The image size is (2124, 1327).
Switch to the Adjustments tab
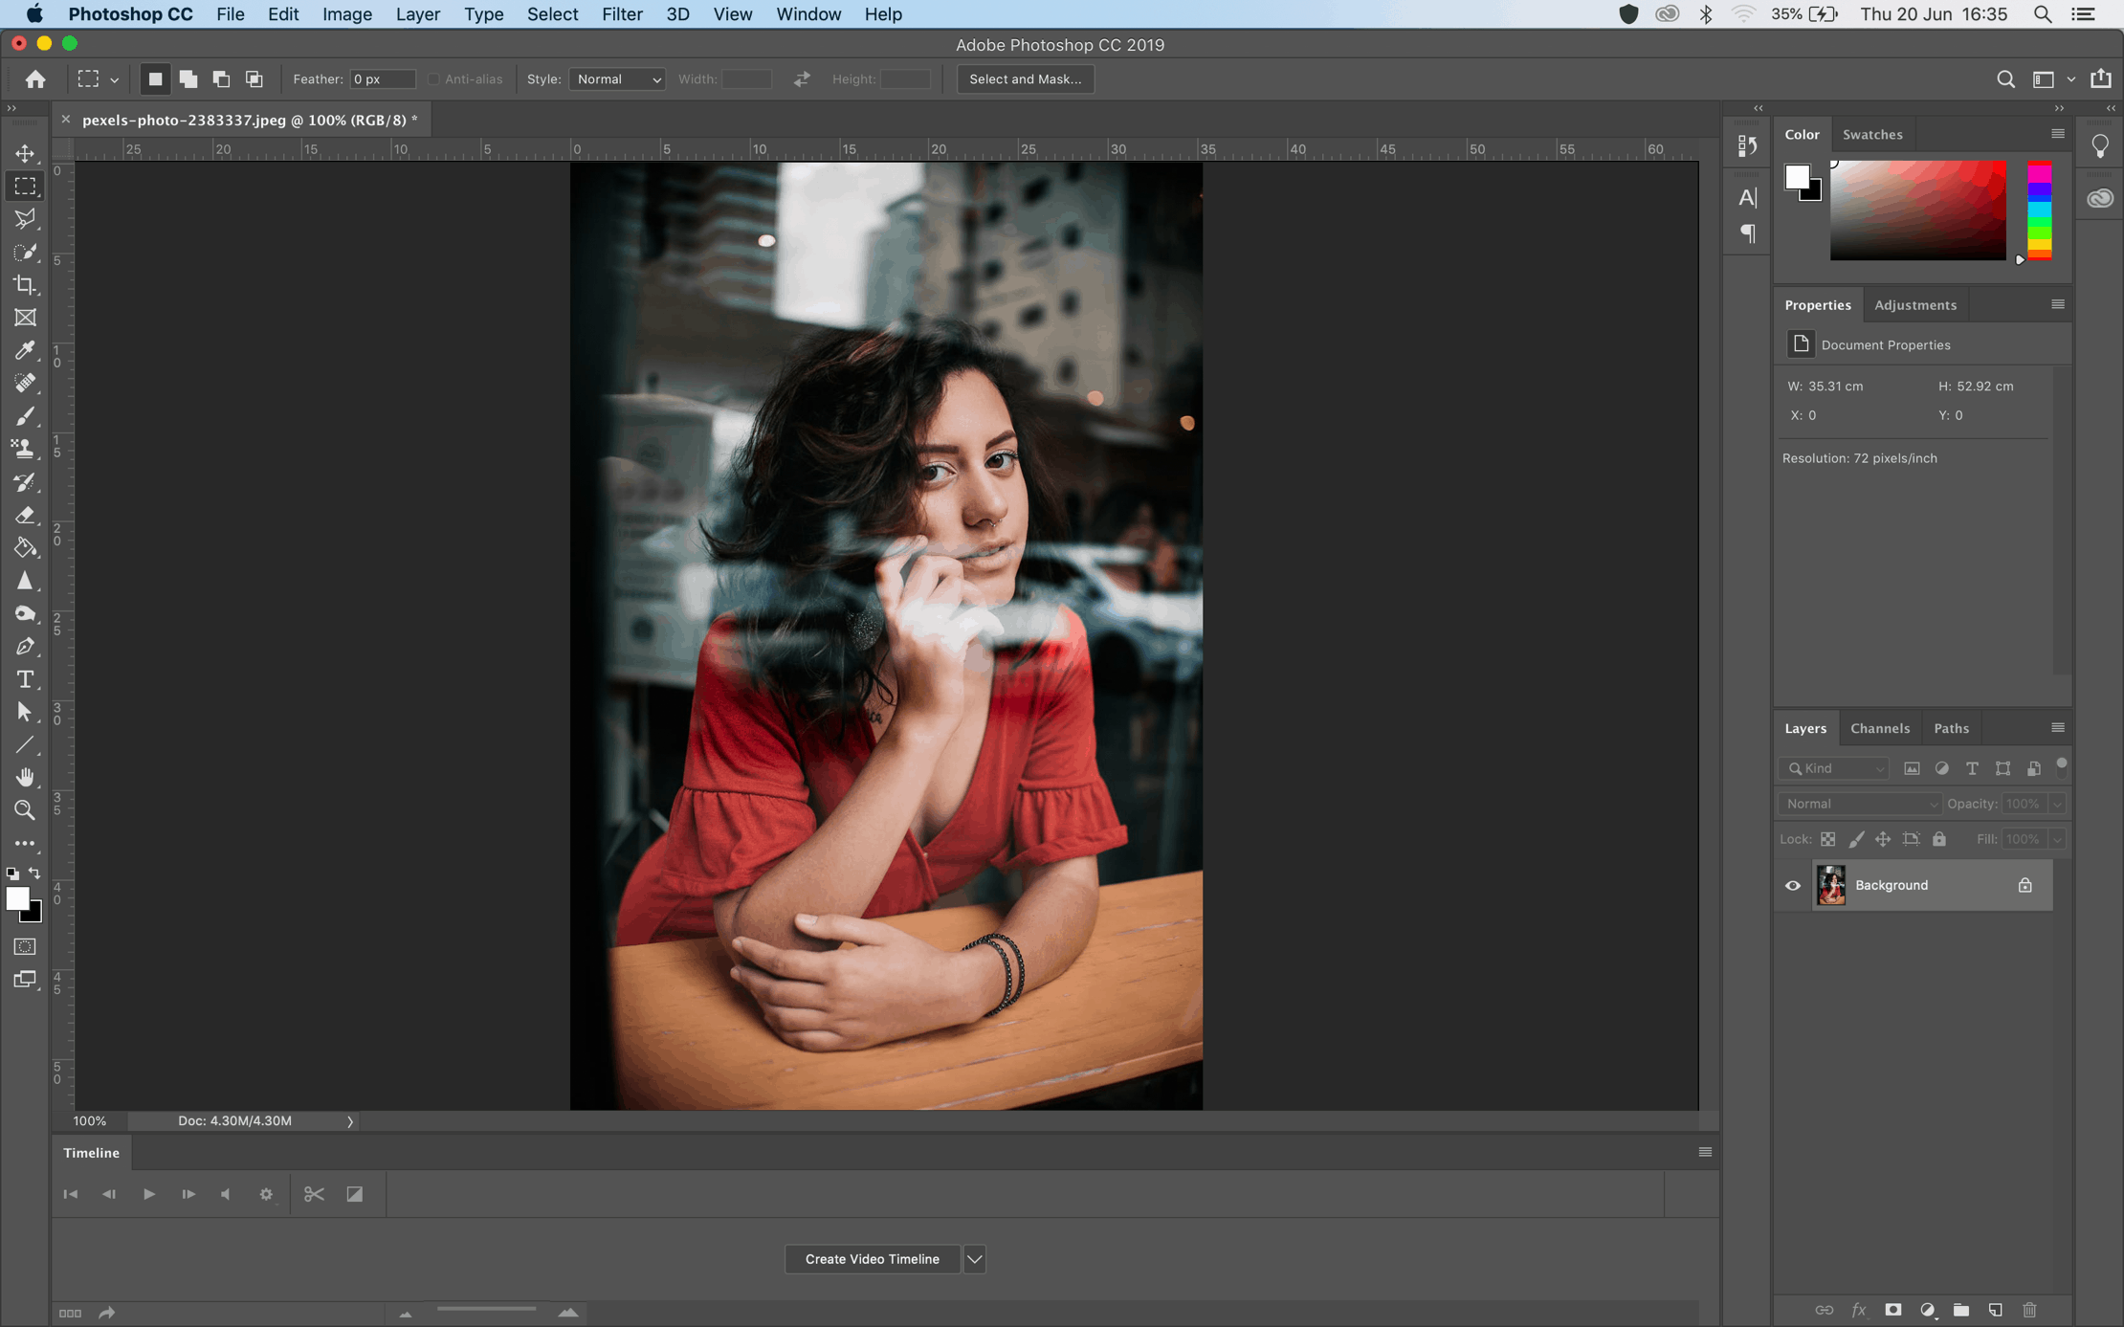pos(1914,304)
